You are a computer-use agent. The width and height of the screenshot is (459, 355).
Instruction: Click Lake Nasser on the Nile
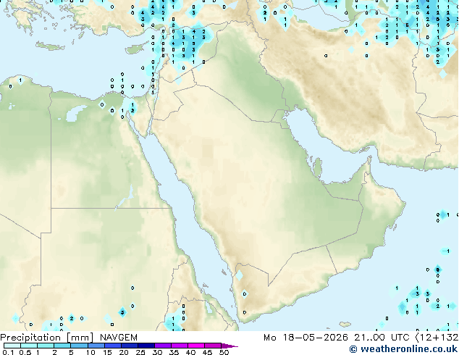[125, 199]
